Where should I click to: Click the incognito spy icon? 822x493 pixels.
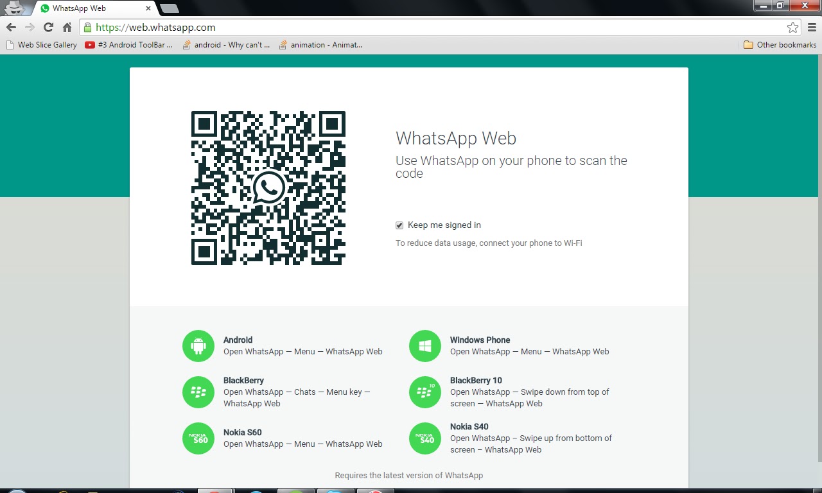pos(14,8)
